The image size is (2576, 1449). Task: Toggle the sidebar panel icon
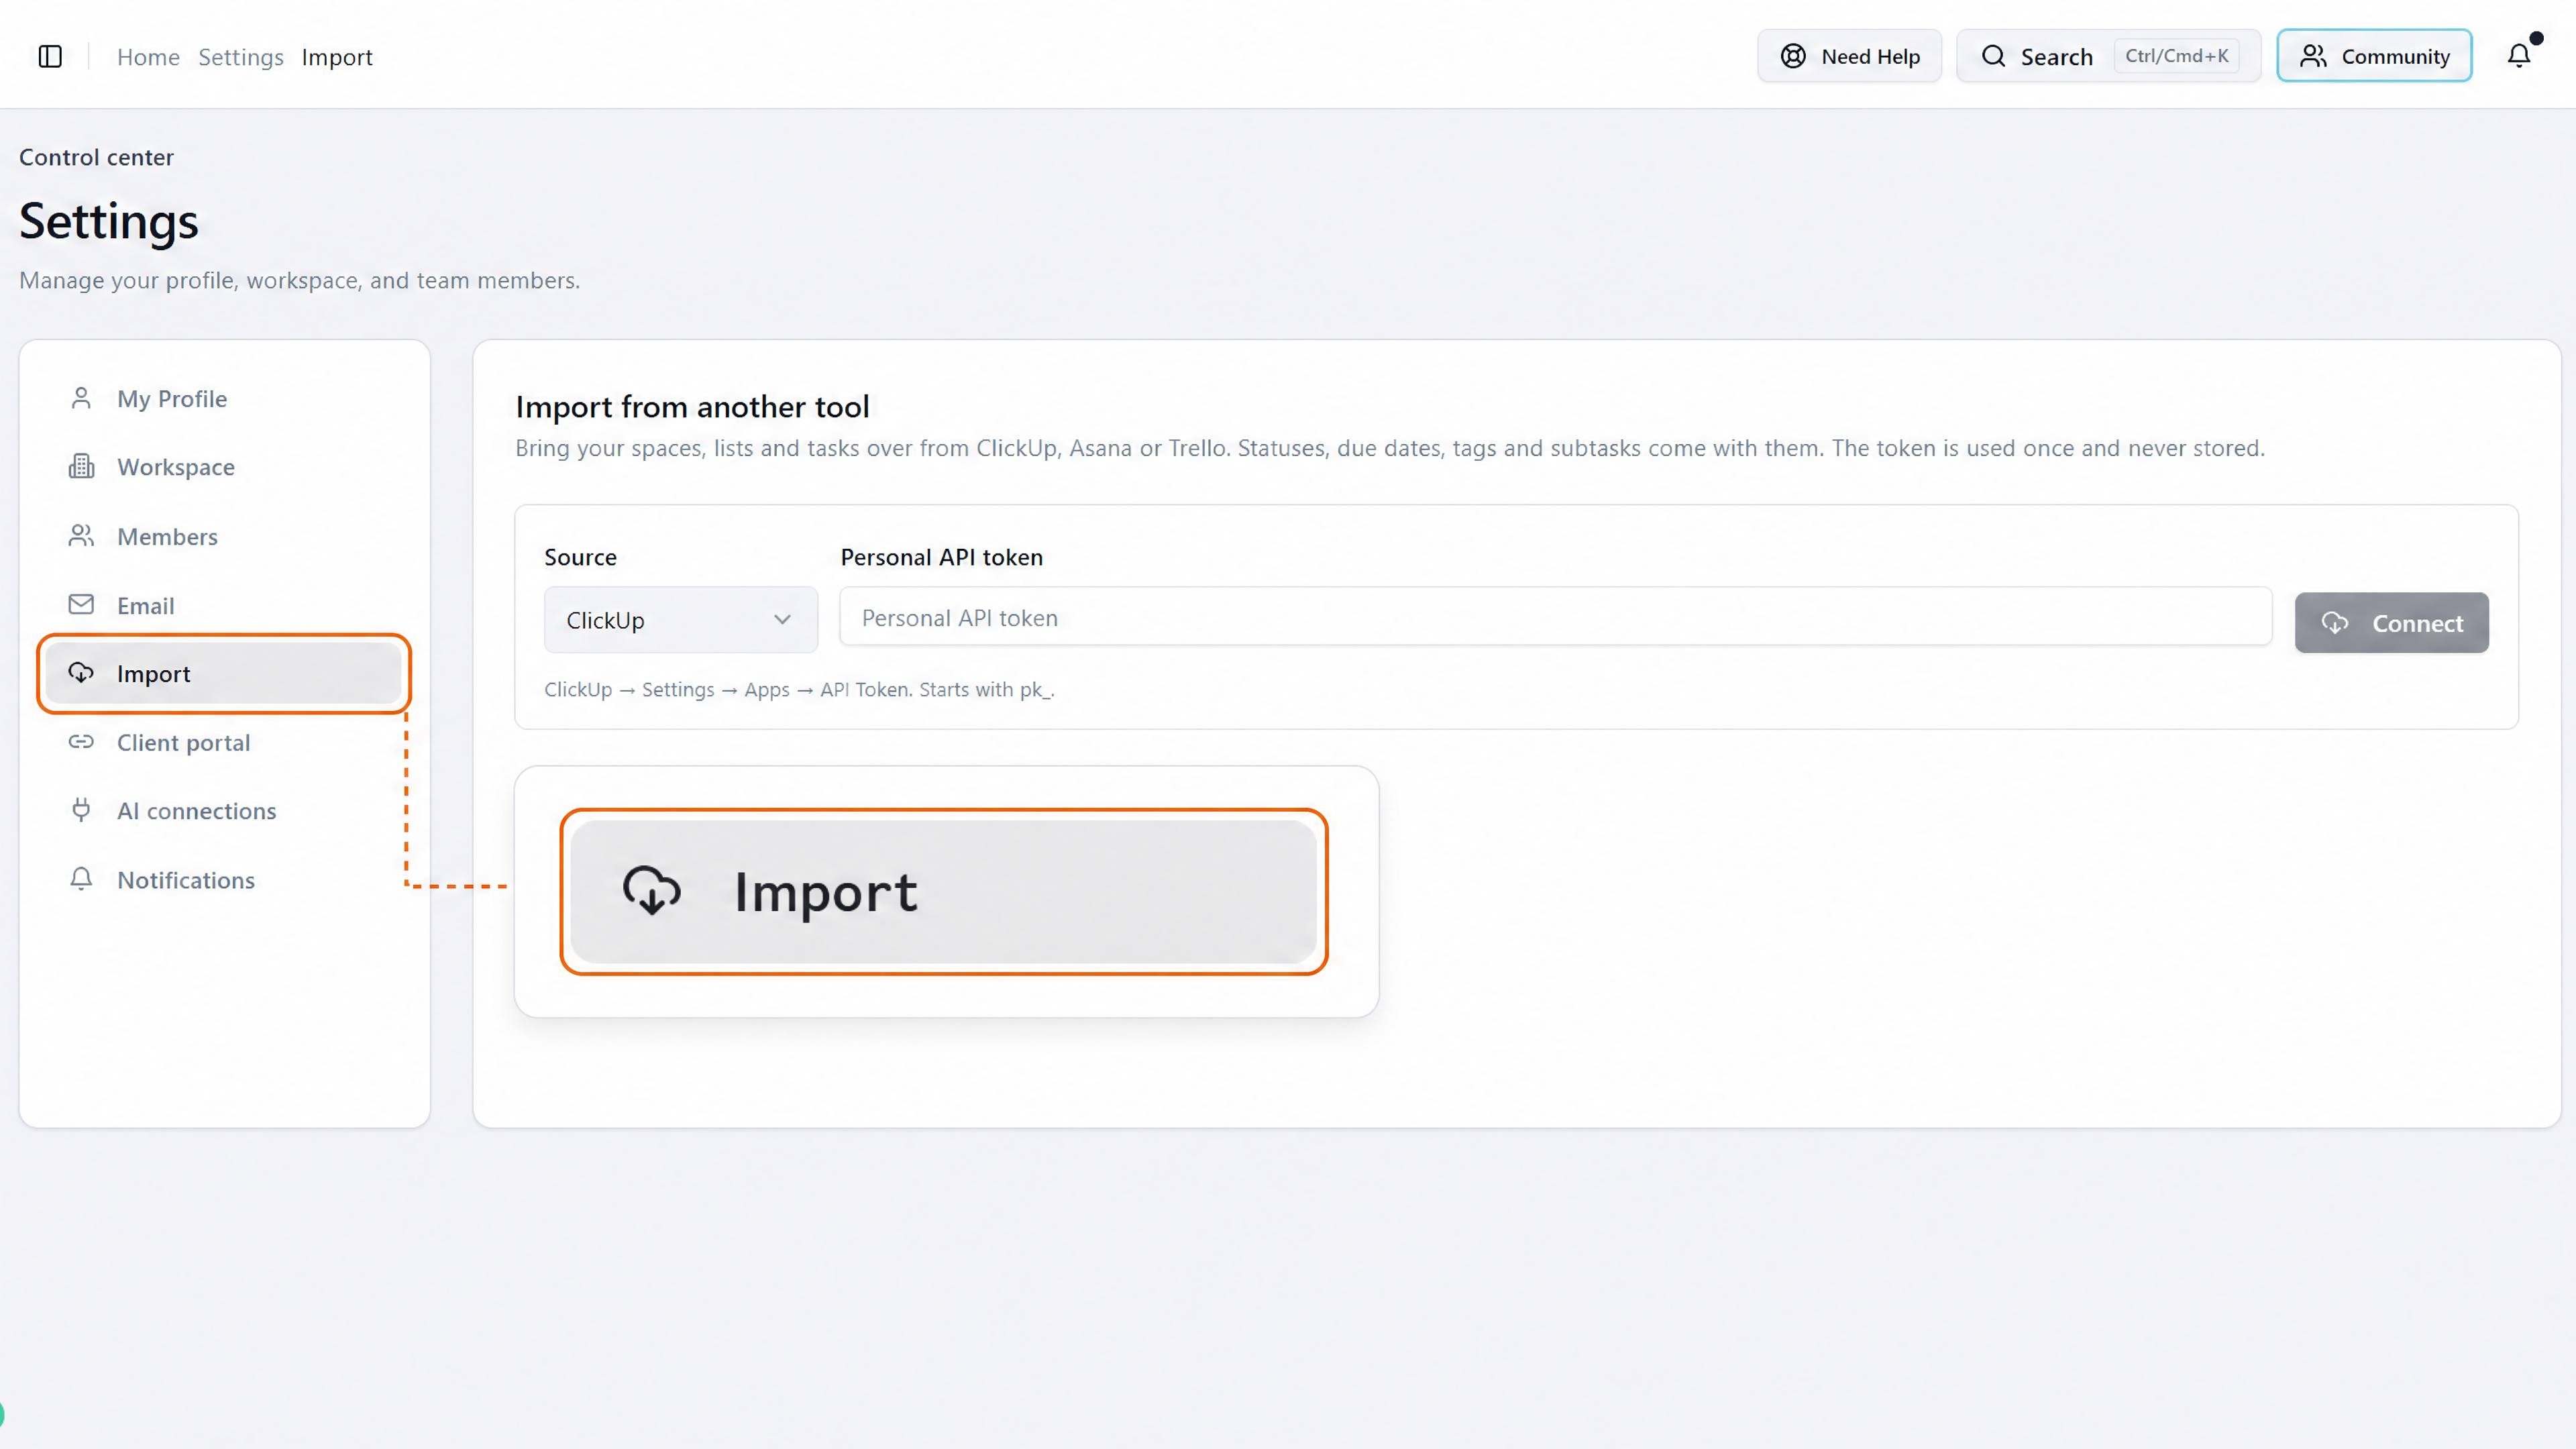coord(50,57)
